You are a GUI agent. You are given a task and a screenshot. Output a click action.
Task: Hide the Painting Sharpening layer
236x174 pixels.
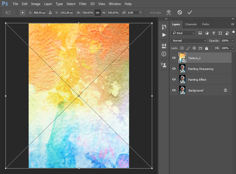(x=174, y=69)
